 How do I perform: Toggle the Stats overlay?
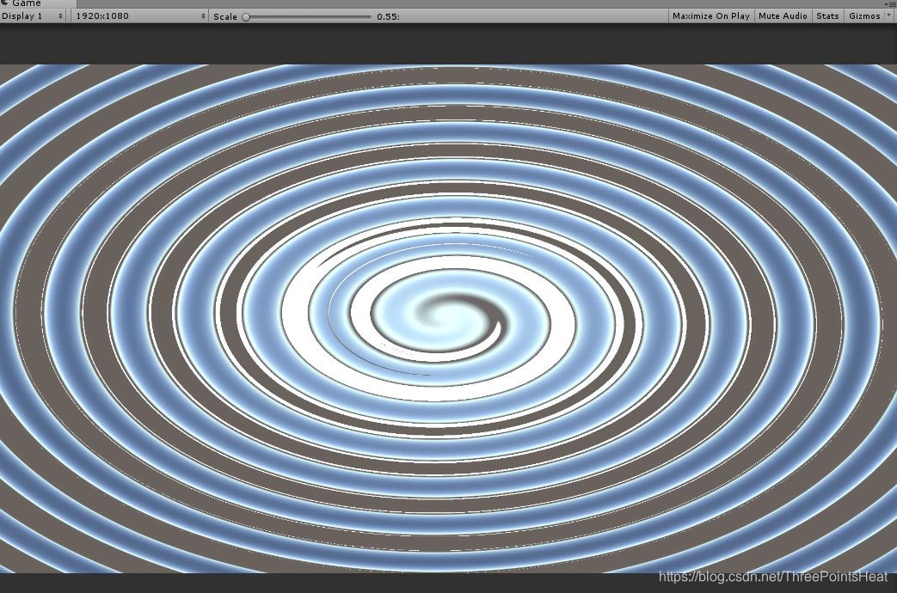pyautogui.click(x=827, y=16)
